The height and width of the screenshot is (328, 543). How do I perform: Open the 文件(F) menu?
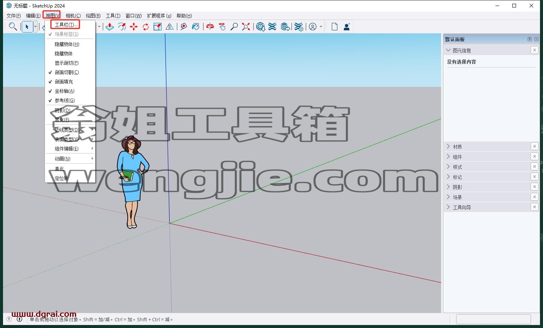13,16
